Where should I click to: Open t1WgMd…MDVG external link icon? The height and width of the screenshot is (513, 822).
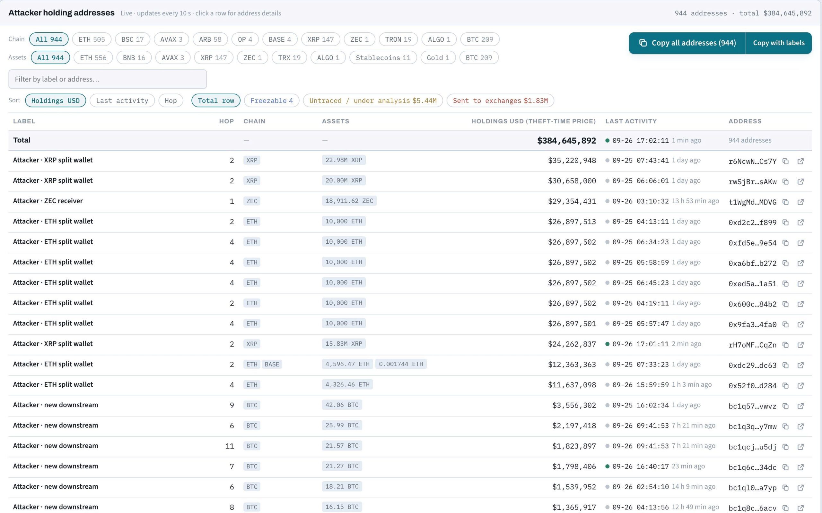click(x=800, y=202)
